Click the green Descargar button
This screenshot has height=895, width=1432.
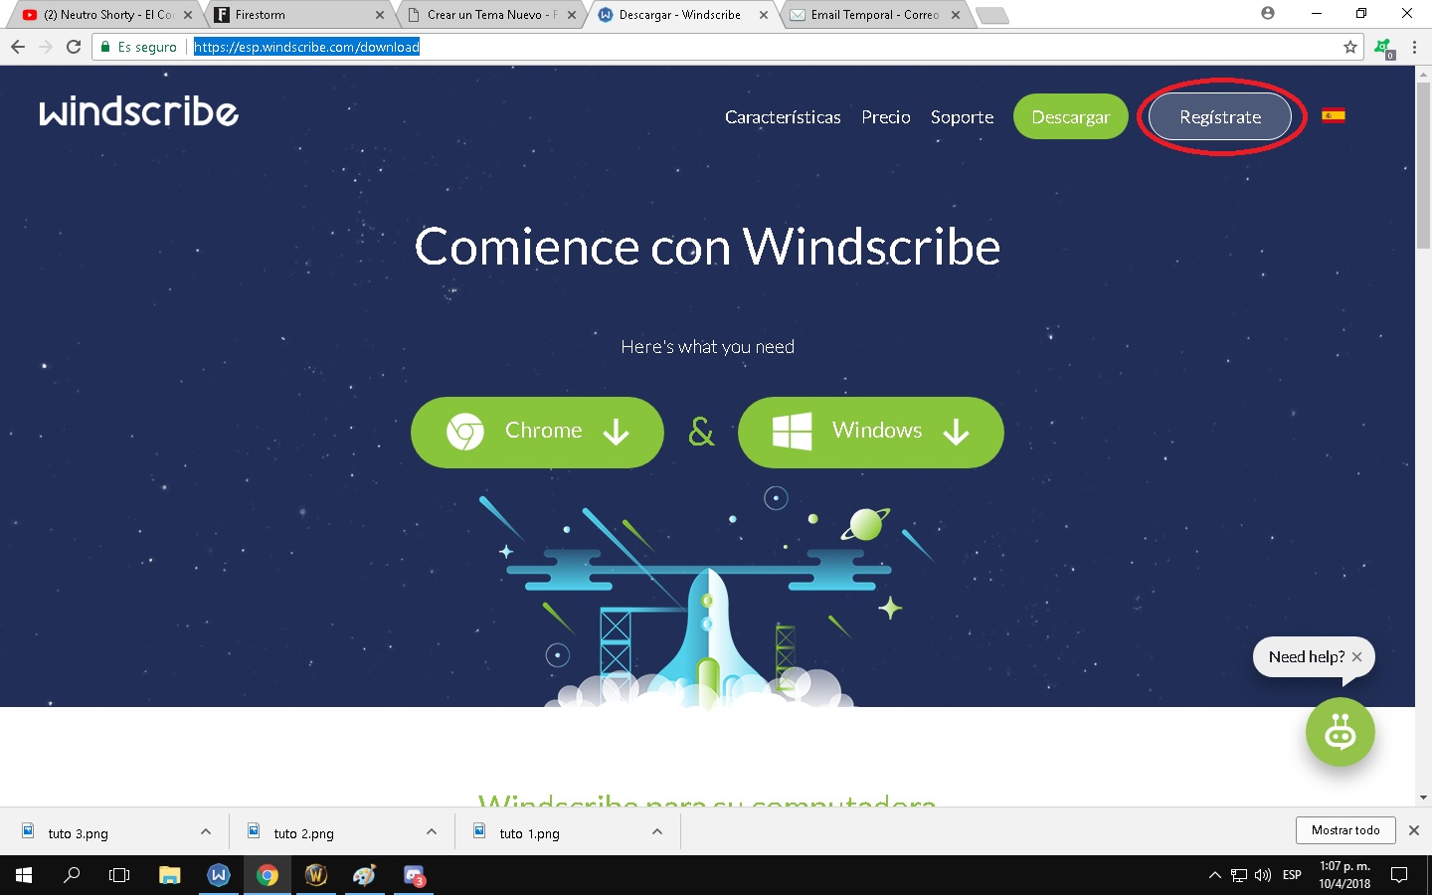(x=1071, y=116)
